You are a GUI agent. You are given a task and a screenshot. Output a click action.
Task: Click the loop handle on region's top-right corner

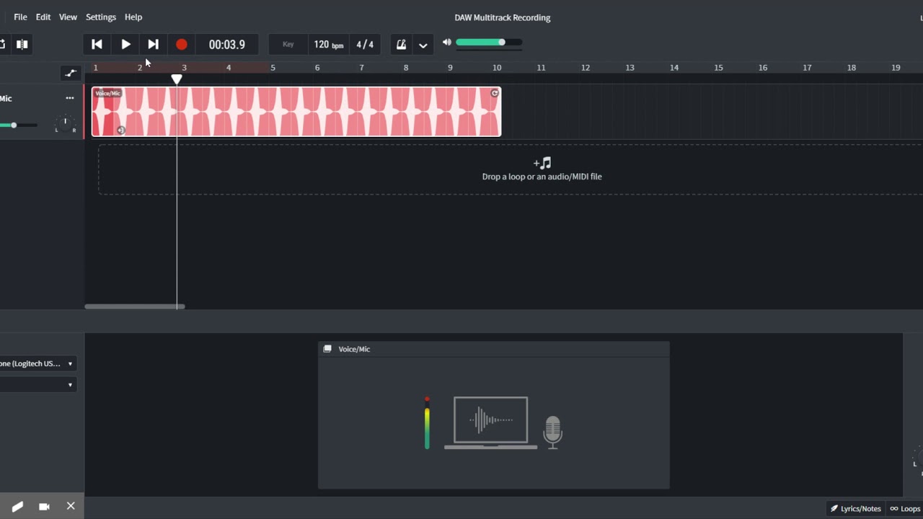(x=495, y=93)
